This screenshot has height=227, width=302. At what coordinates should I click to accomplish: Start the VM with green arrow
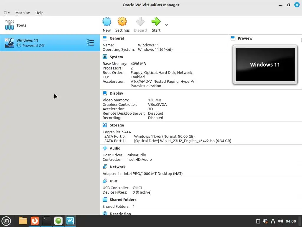pos(156,22)
